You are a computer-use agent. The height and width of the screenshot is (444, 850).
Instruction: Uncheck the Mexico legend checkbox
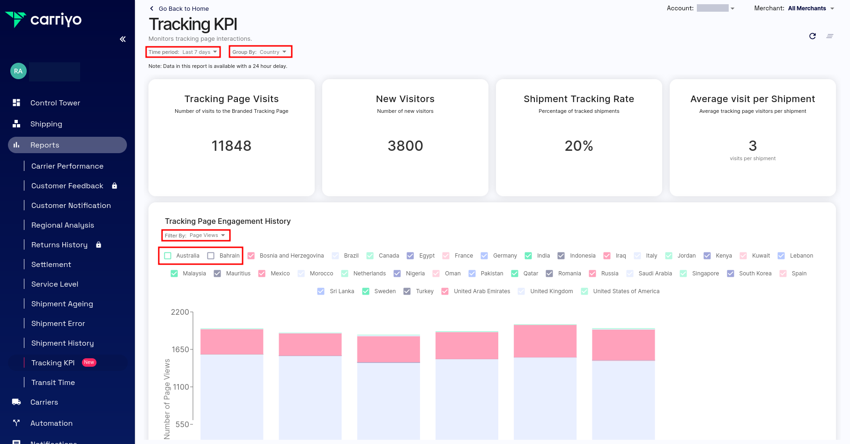point(262,274)
